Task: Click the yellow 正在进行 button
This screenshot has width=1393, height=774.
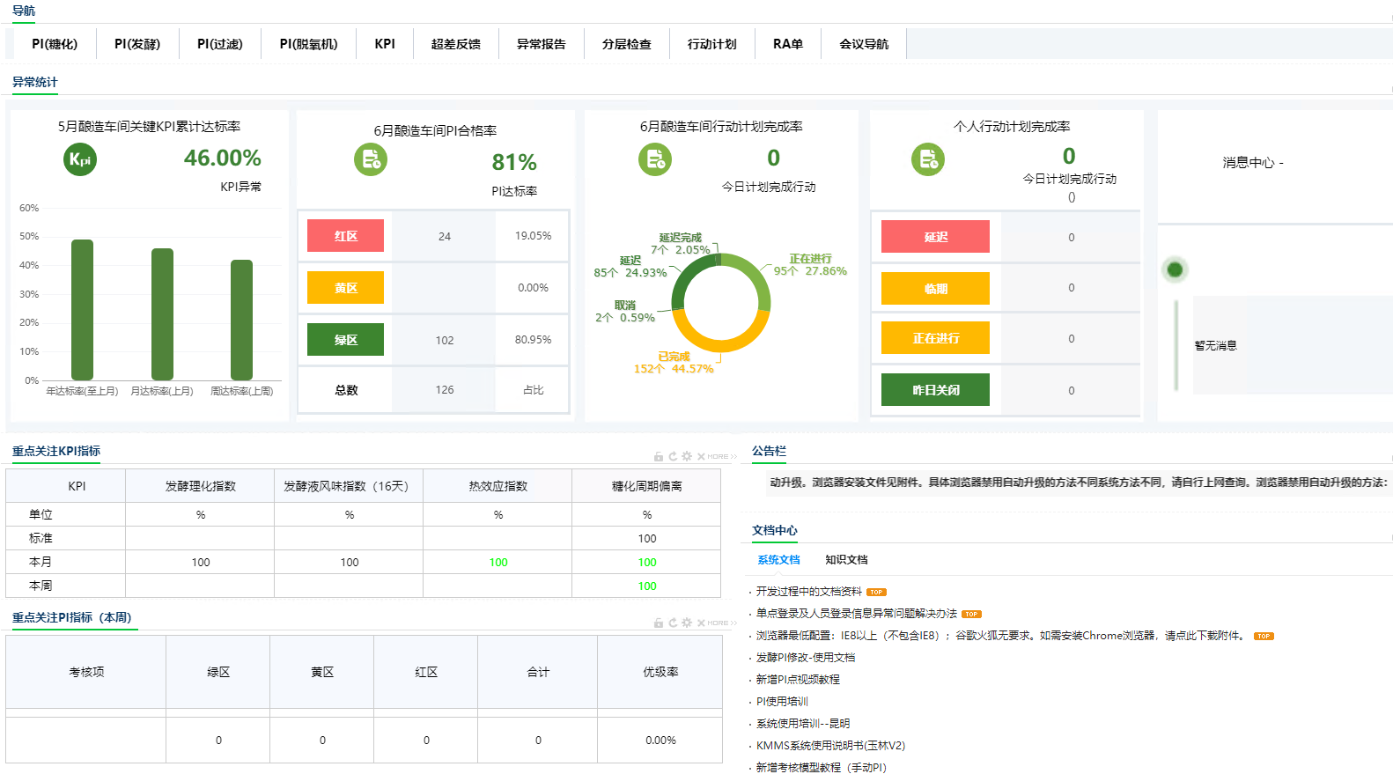Action: (x=935, y=338)
